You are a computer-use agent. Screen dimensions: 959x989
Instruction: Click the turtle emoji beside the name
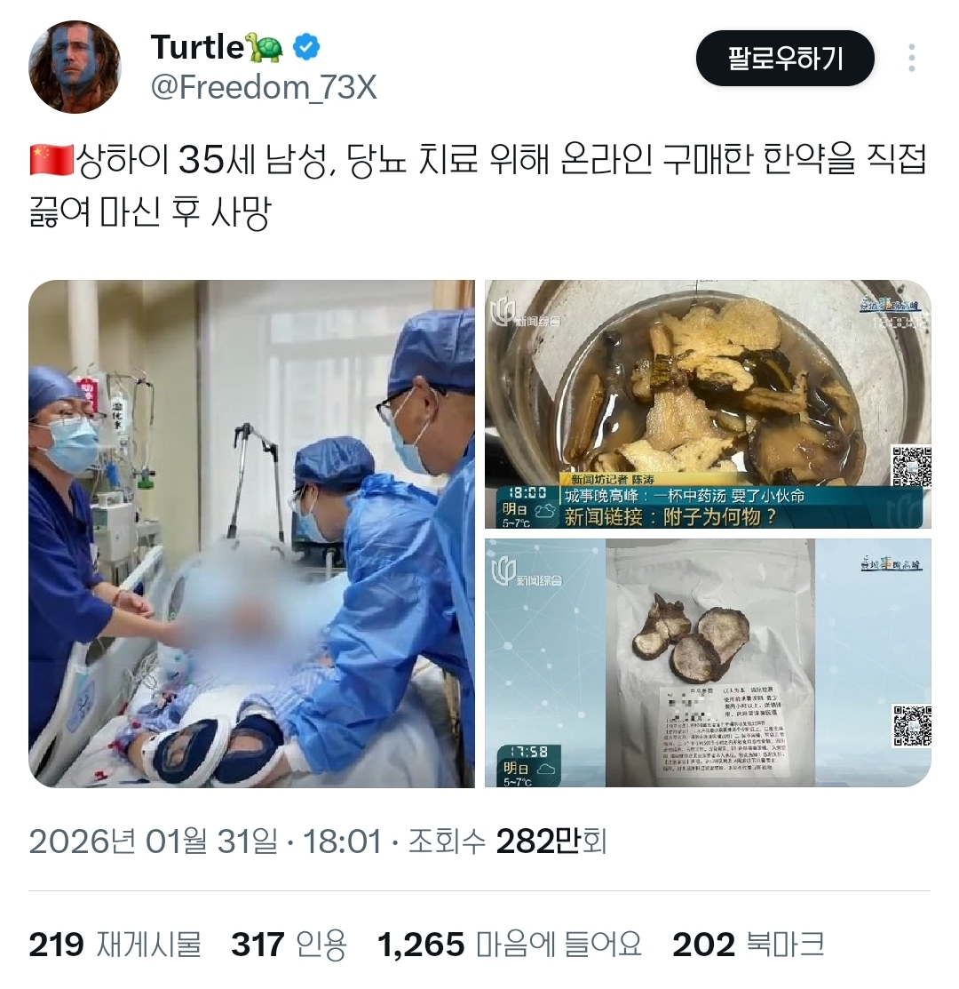tap(266, 48)
